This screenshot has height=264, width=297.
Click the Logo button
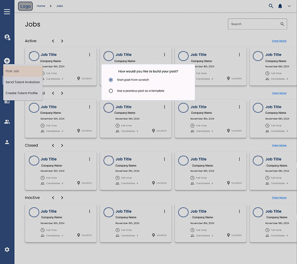pos(26,6)
